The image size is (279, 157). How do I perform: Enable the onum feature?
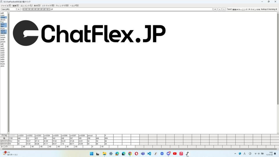[3, 37]
